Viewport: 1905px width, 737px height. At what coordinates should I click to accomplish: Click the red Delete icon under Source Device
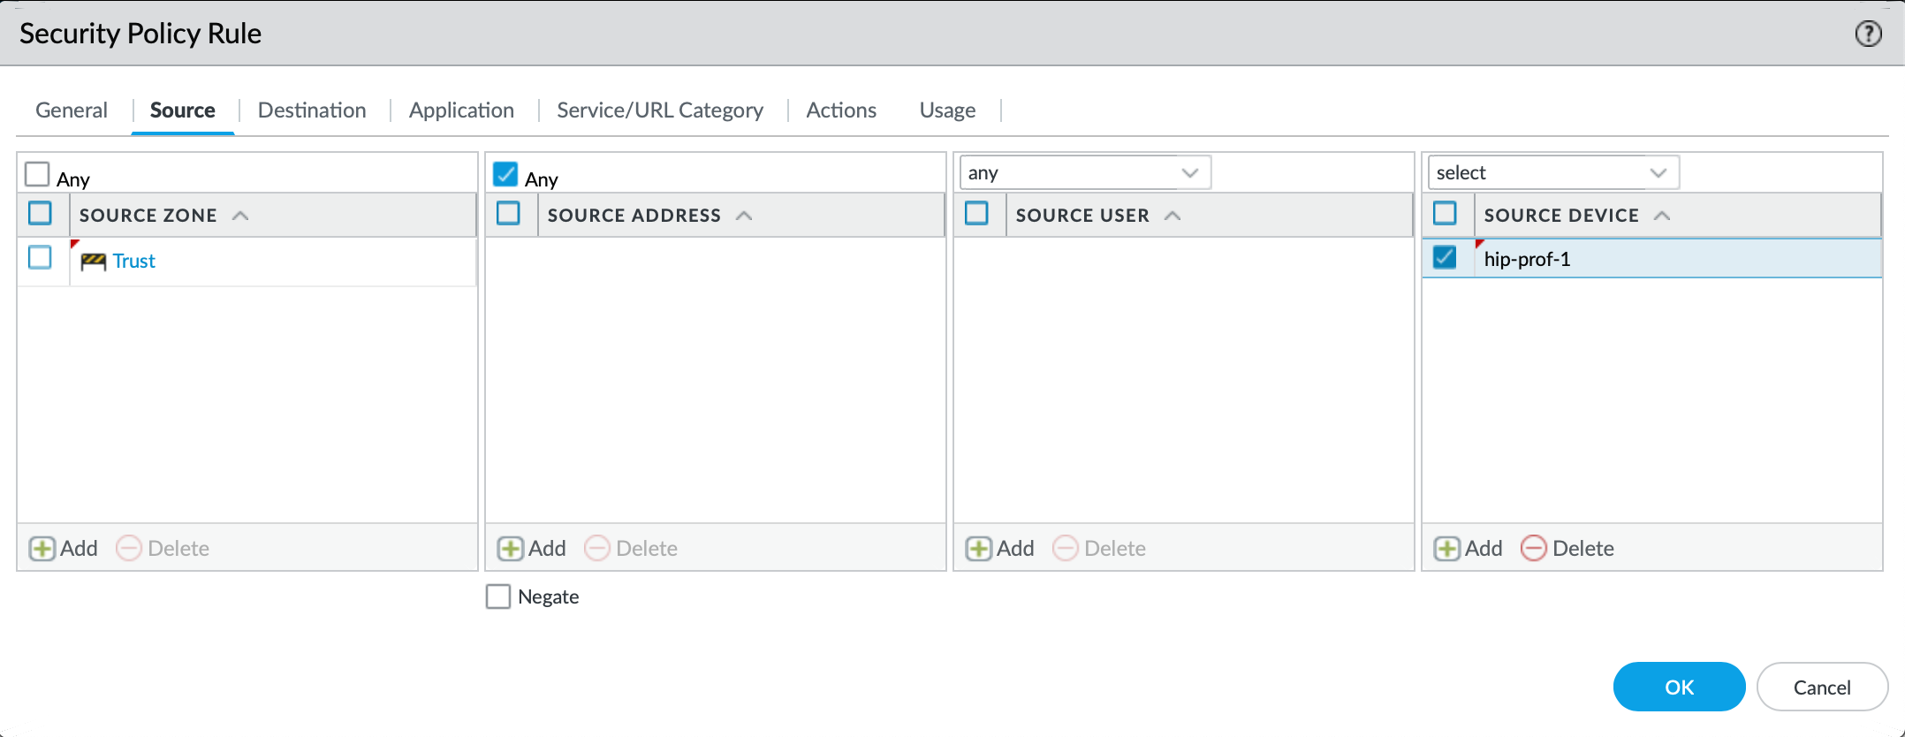[x=1534, y=549]
